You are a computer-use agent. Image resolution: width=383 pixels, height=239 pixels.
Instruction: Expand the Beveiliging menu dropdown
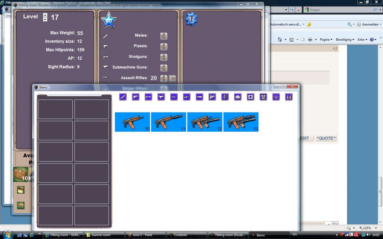345,39
